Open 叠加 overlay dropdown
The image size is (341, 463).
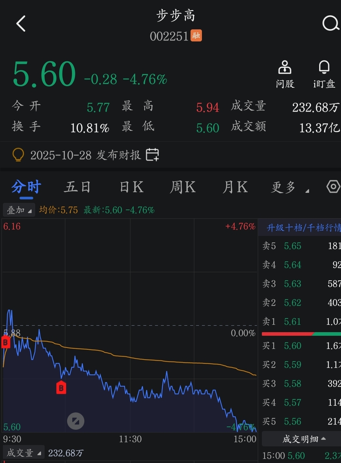(x=19, y=210)
